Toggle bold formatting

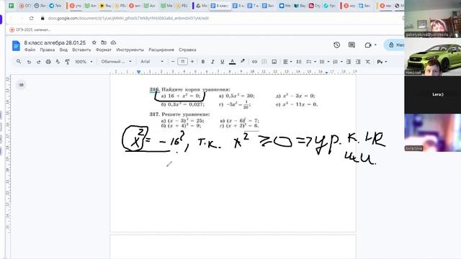pyautogui.click(x=203, y=62)
